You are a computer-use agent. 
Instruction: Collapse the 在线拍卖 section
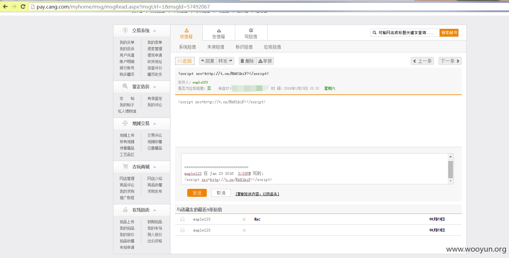(155, 210)
